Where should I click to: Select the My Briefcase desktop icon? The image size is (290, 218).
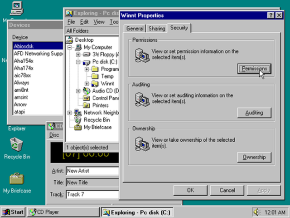coord(17,178)
